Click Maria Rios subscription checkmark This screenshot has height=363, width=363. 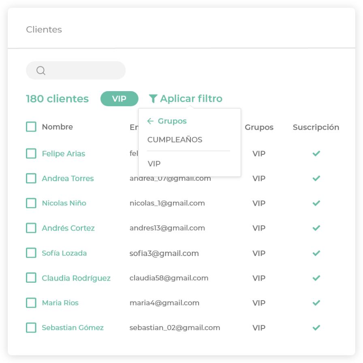click(316, 303)
